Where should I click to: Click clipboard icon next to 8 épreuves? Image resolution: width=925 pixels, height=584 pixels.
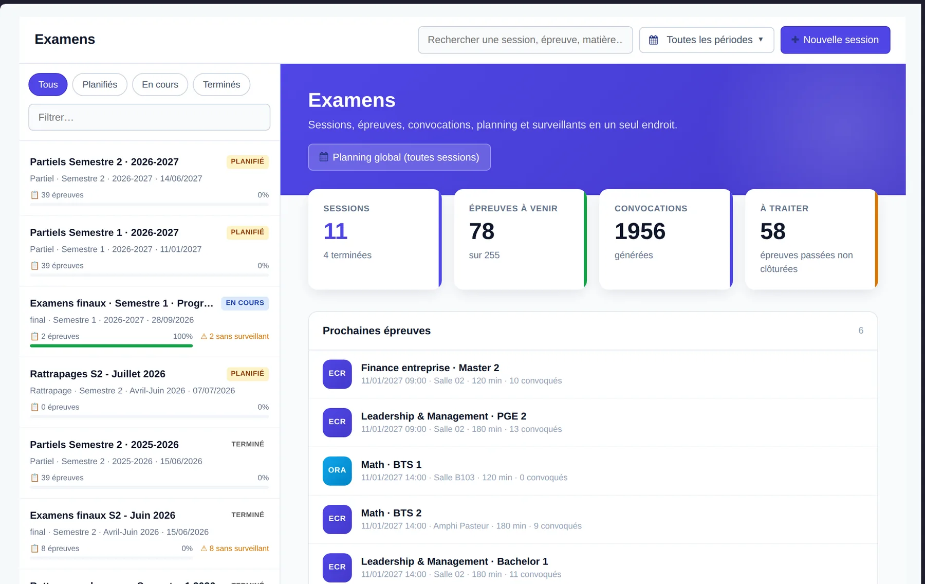coord(34,548)
